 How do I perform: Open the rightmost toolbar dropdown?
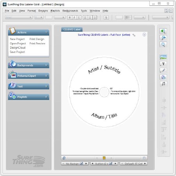161,17
